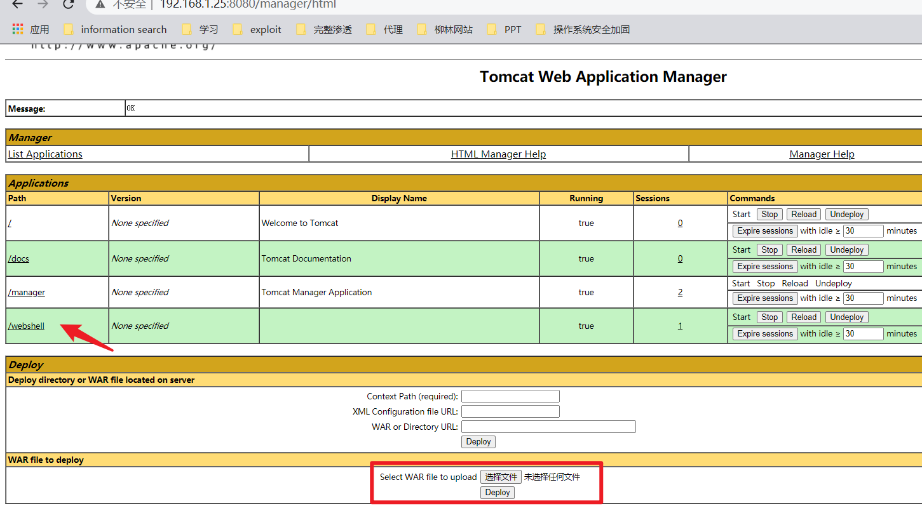922x506 pixels.
Task: Click idle minutes field for /docs
Action: (864, 267)
